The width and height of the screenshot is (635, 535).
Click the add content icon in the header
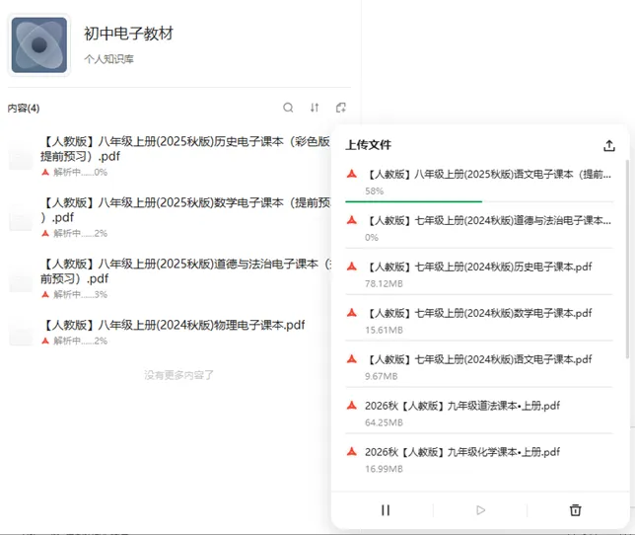[341, 108]
